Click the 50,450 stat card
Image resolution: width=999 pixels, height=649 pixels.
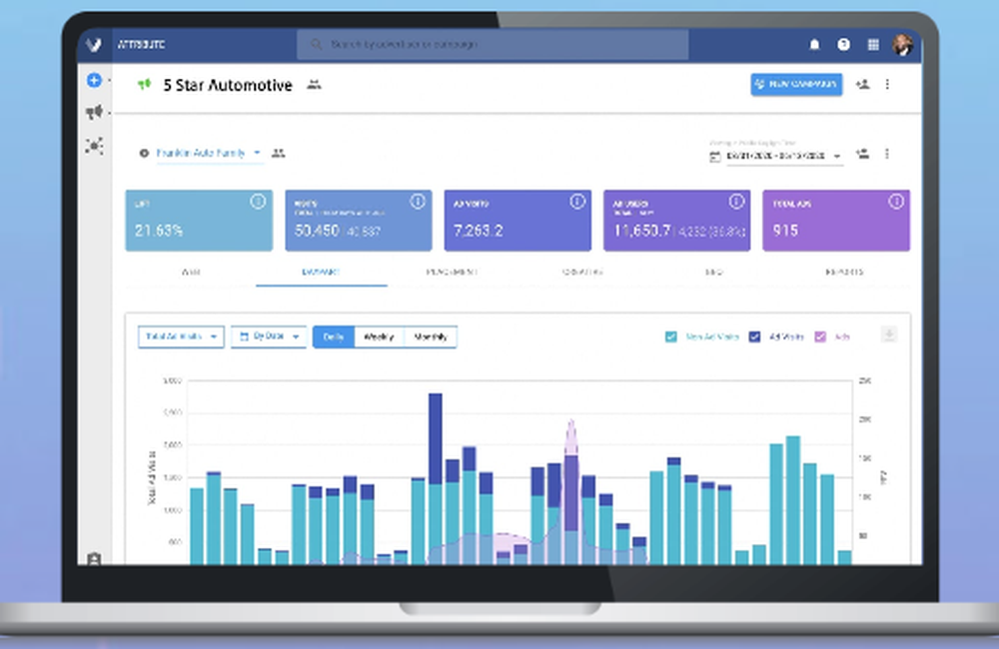[358, 221]
